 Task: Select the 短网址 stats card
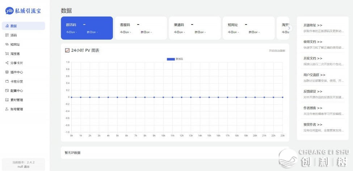tap(248, 28)
